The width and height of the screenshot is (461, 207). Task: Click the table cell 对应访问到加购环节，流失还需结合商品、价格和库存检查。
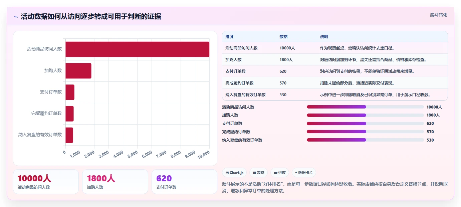(x=373, y=59)
